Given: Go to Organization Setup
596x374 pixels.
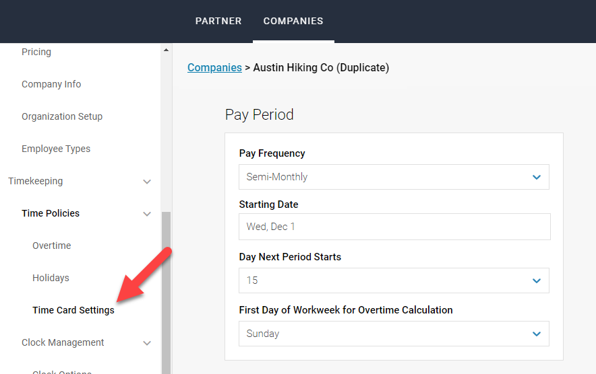Looking at the screenshot, I should coord(62,116).
